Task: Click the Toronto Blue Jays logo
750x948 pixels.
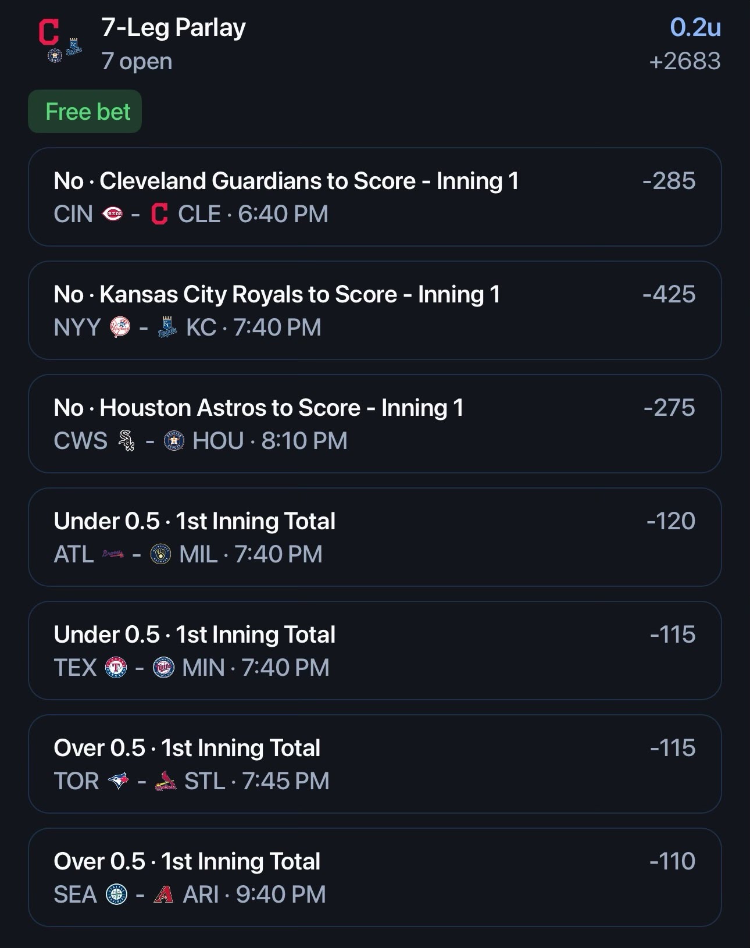Action: coord(119,781)
